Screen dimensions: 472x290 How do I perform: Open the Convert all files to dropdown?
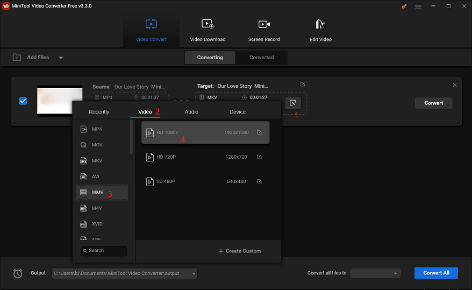tap(375, 273)
